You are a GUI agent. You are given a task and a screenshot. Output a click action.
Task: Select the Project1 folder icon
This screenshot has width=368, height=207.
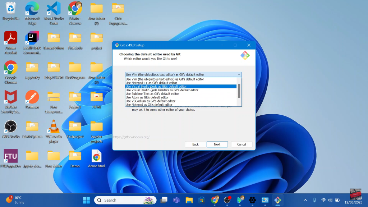(x=75, y=100)
